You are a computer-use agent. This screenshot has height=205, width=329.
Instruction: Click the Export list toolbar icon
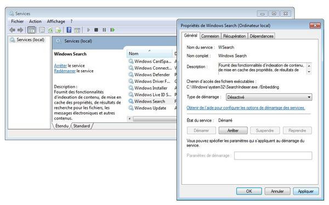(58, 30)
